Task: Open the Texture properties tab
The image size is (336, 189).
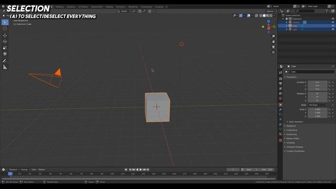Action: [x=280, y=140]
